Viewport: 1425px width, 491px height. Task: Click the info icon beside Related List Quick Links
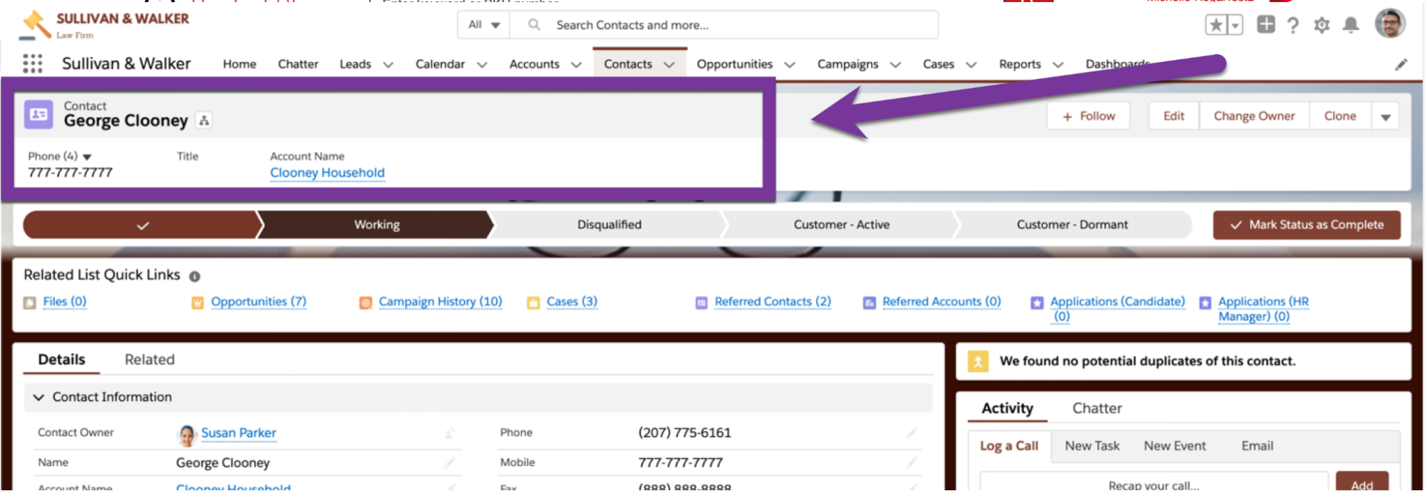(195, 276)
